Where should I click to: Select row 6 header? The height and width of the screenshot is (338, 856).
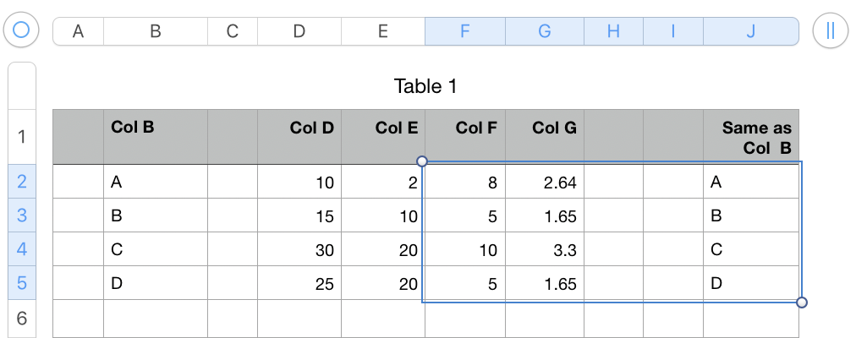pos(21,319)
